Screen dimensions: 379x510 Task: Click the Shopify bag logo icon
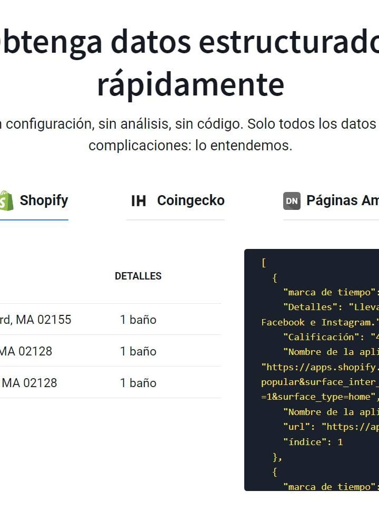[6, 201]
